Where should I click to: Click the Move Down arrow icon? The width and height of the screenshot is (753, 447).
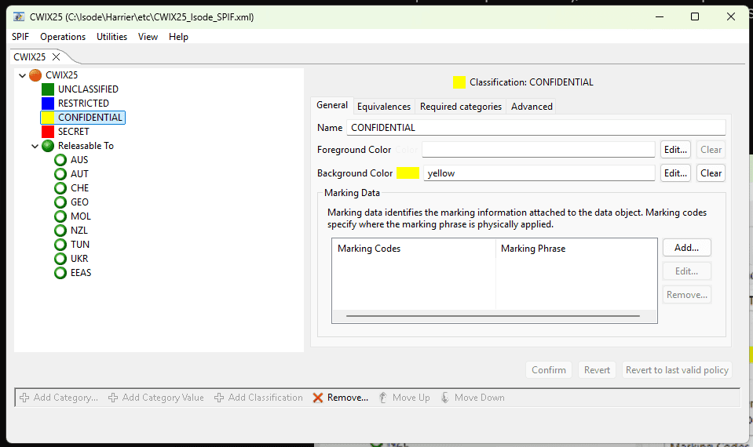click(444, 398)
